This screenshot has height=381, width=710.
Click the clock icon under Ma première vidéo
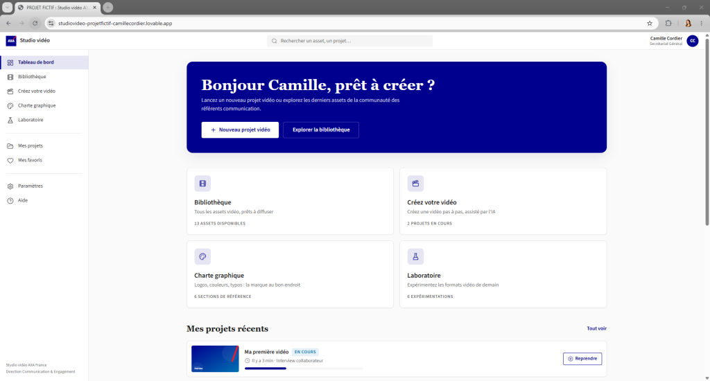(248, 361)
